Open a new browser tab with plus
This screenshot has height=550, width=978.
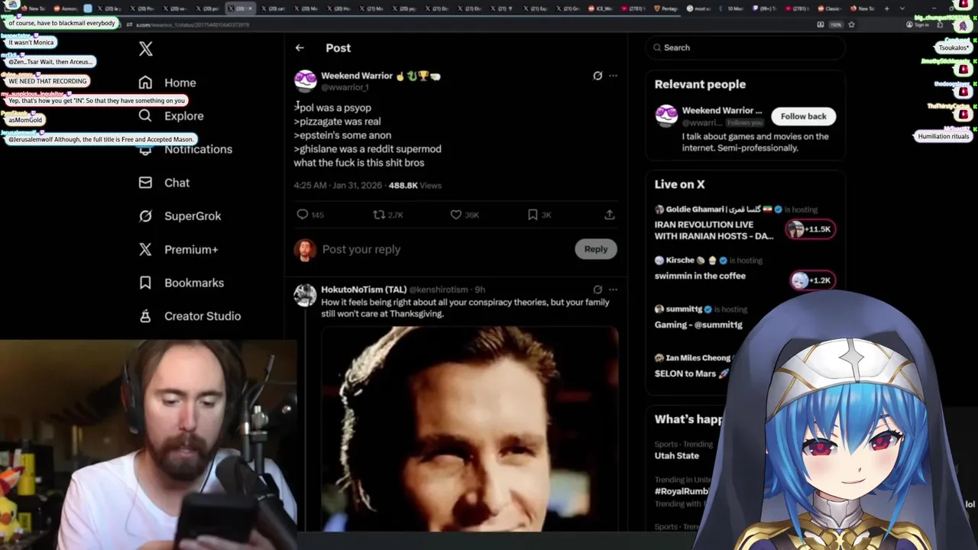[886, 8]
